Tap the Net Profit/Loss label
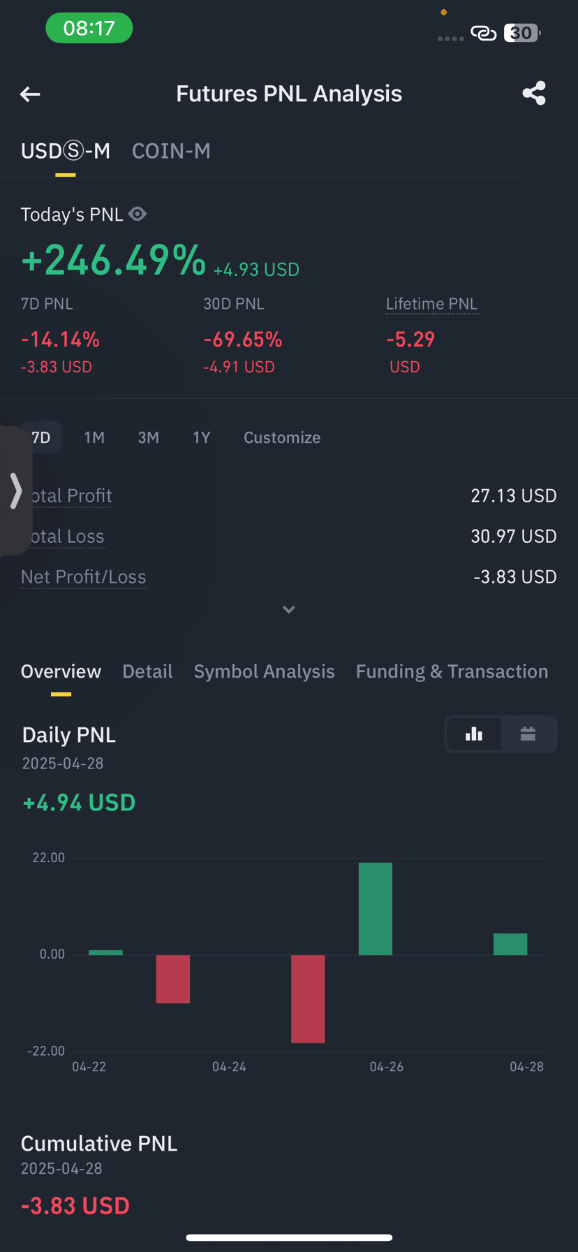Screen dimensions: 578x1252 (83, 577)
